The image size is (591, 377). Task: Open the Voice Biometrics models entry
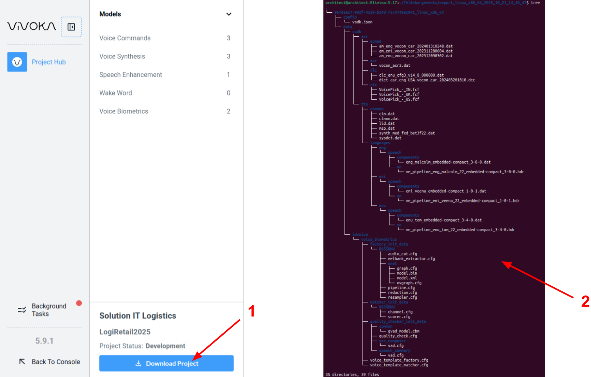click(124, 111)
